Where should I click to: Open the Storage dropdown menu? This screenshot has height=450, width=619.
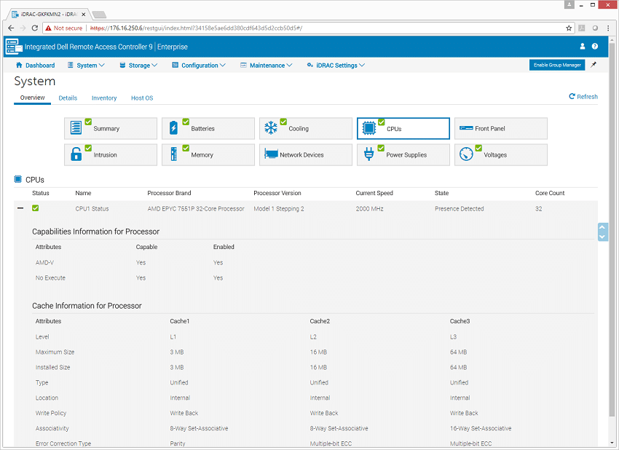138,65
